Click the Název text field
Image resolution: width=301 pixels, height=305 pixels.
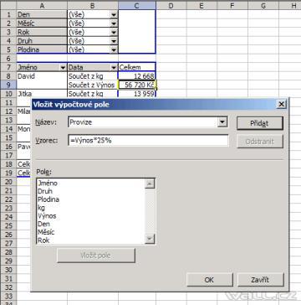tap(143, 122)
